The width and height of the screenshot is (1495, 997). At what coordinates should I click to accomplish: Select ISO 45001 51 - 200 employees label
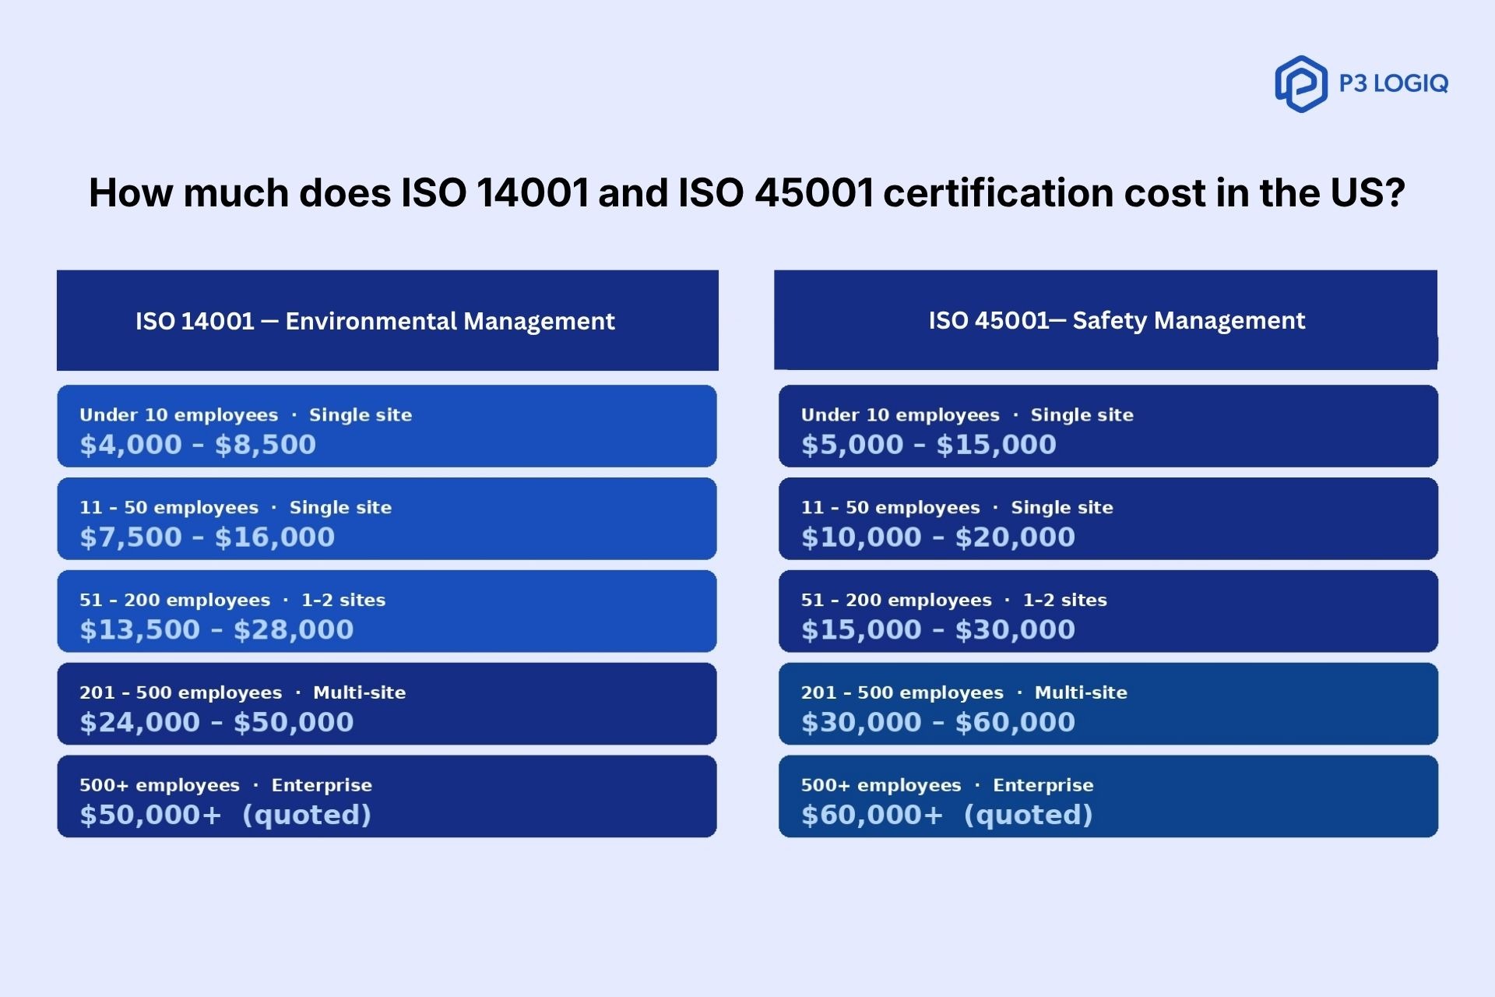click(955, 601)
